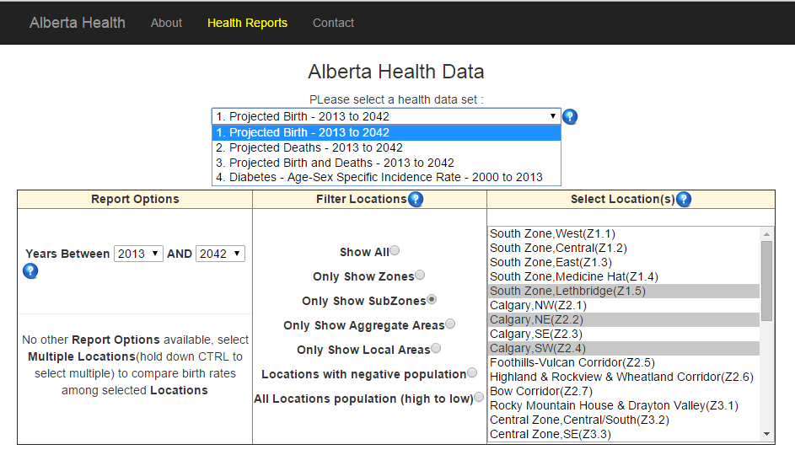
Task: Click the locations list scrollbar thumb
Action: [766, 281]
